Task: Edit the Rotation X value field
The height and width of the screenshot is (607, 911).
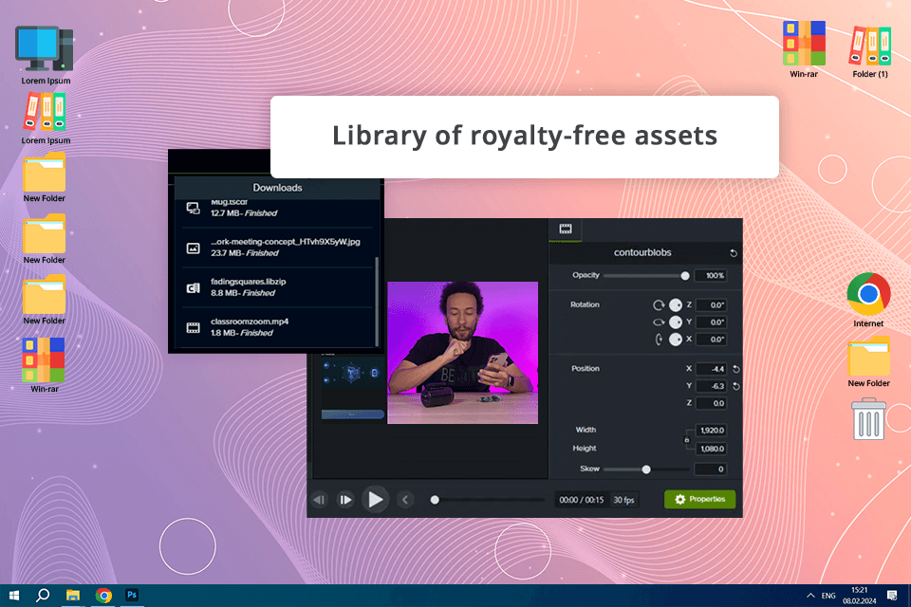Action: click(711, 340)
